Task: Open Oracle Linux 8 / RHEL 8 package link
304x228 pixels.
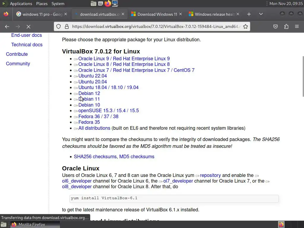Action: pyautogui.click(x=124, y=64)
